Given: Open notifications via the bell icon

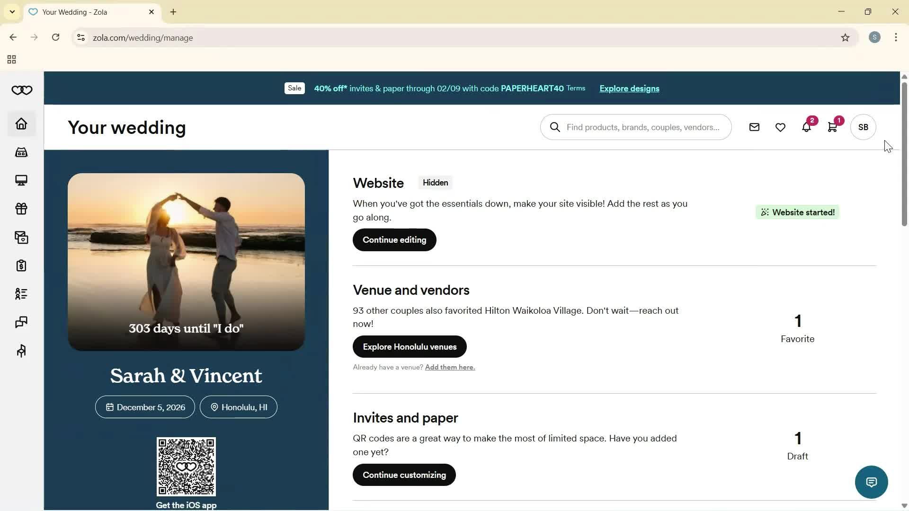Looking at the screenshot, I should [x=806, y=127].
